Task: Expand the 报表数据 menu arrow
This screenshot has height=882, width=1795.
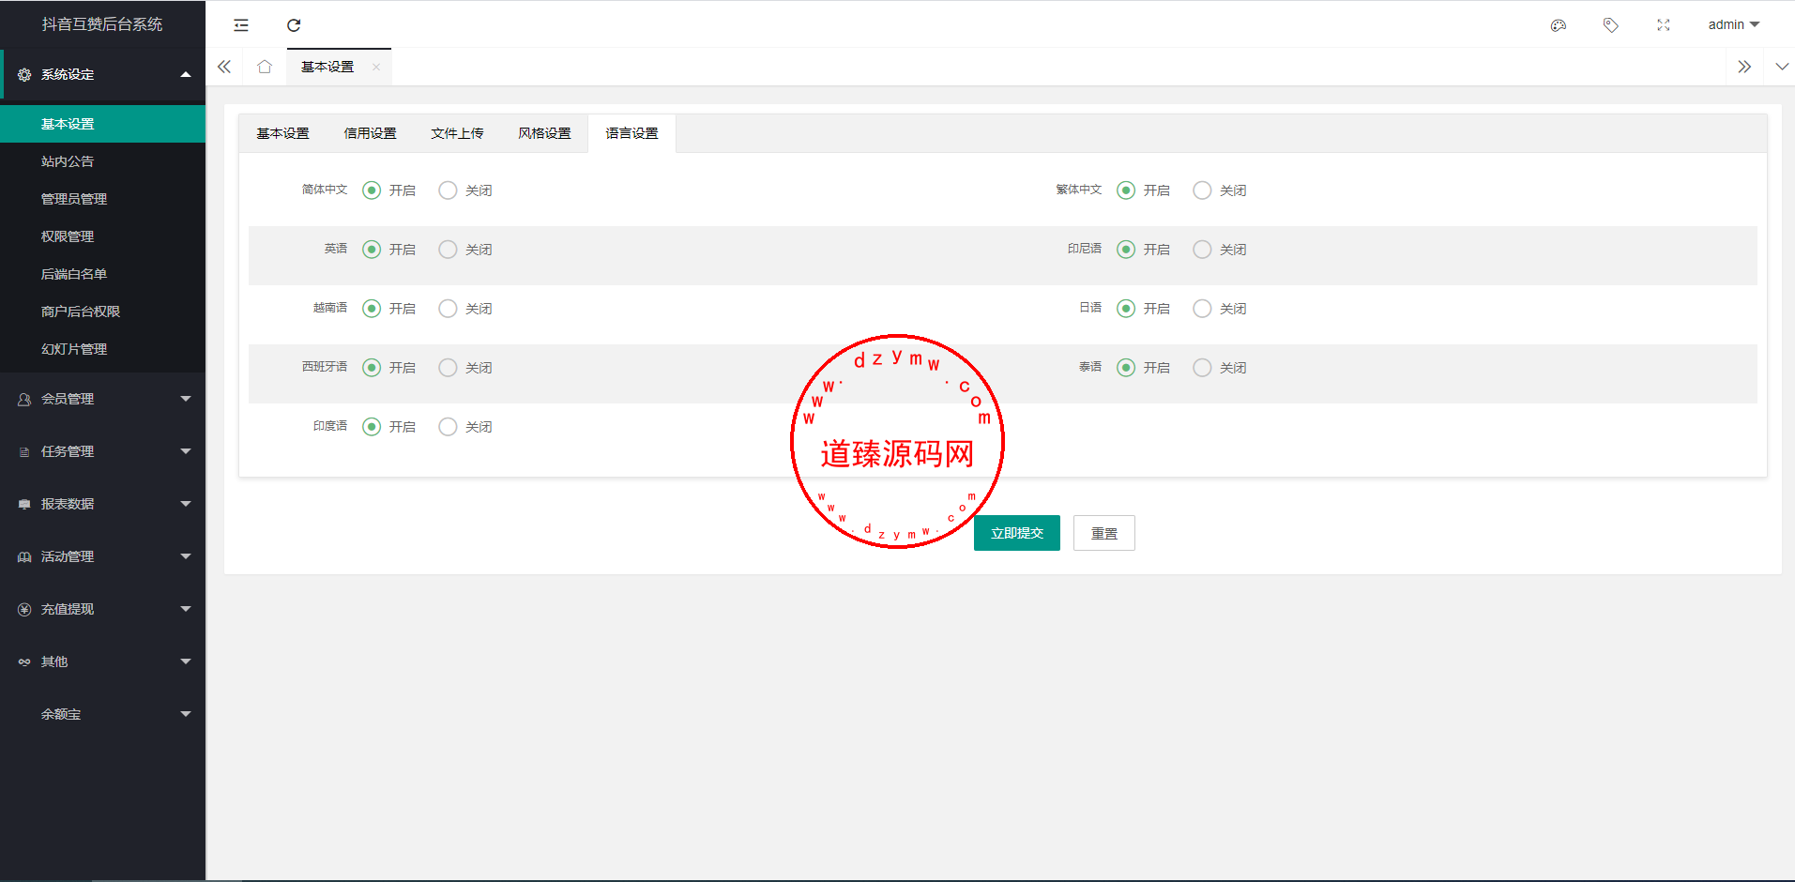Action: (x=186, y=504)
